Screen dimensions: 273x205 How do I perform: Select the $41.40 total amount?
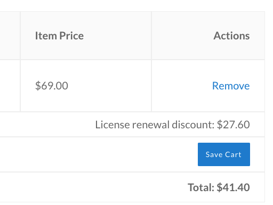233,187
